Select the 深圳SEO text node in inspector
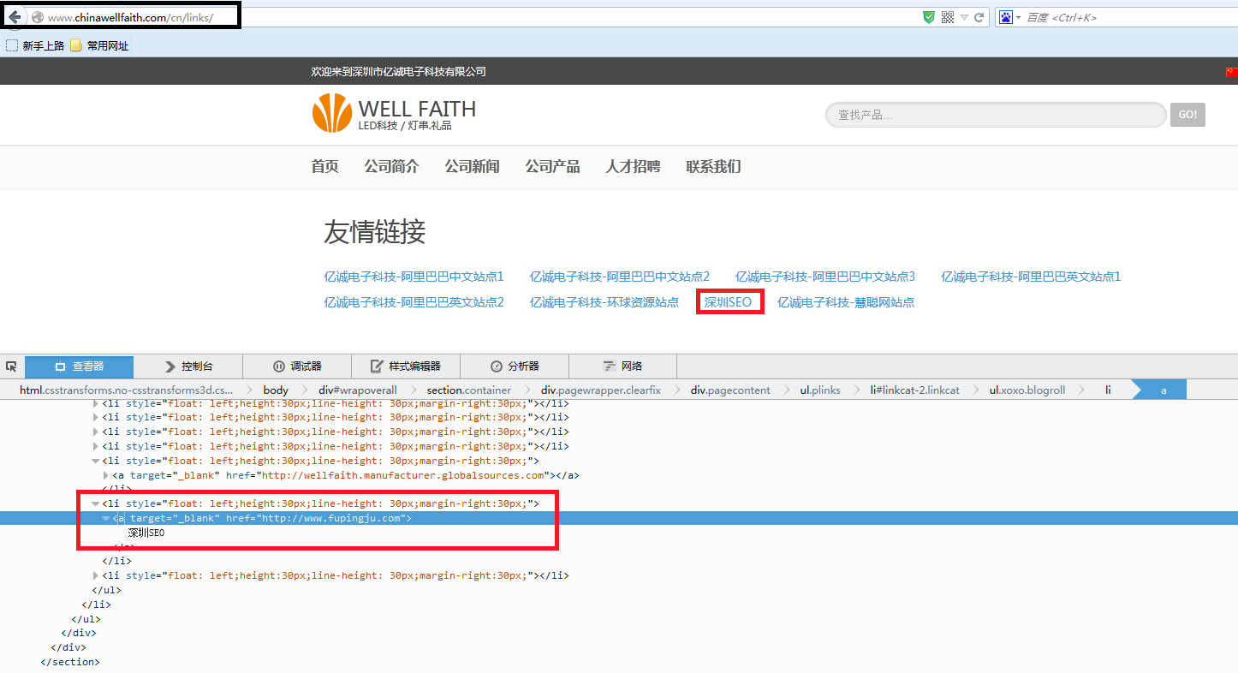 point(146,533)
